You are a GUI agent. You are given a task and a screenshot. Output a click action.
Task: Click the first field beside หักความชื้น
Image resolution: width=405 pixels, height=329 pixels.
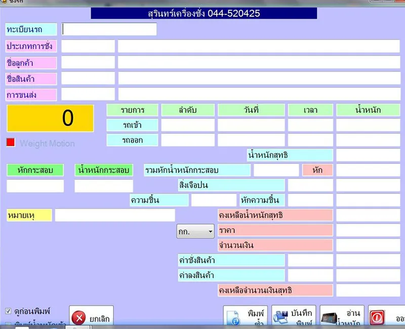(311, 200)
